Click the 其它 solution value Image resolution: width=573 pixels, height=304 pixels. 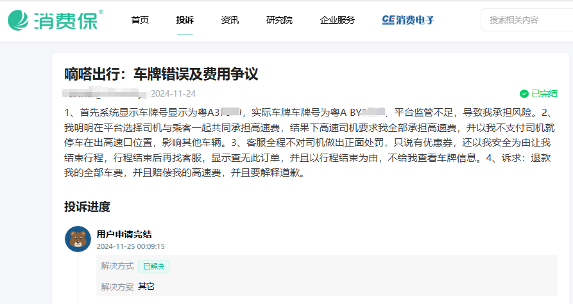click(x=146, y=287)
